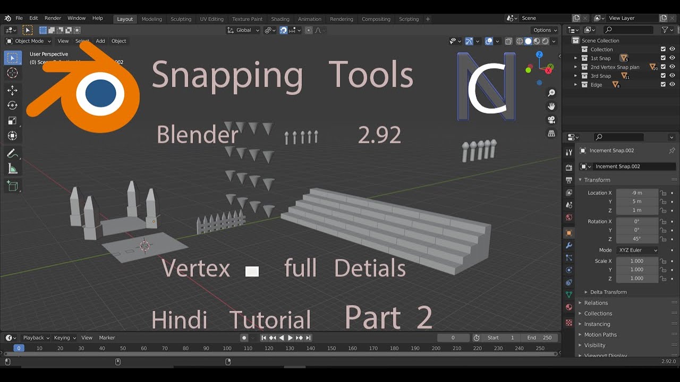Toggle Scale Z lock
Image resolution: width=680 pixels, height=382 pixels.
663,279
